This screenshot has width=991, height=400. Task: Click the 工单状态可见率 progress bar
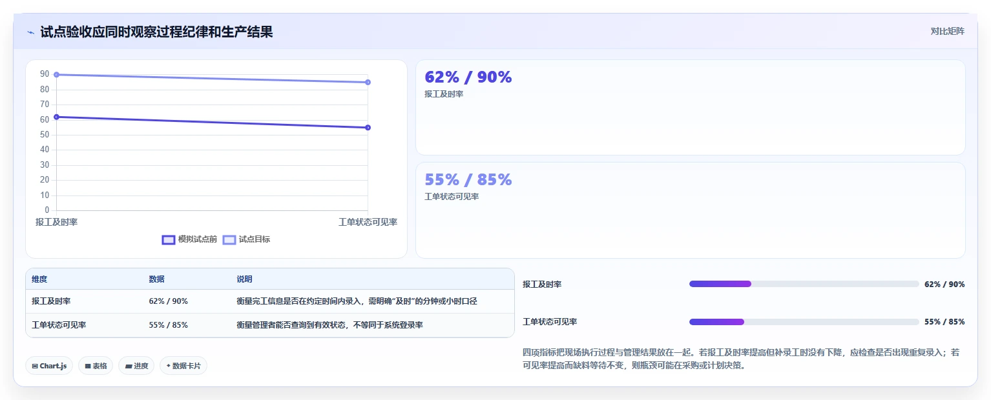coord(804,322)
